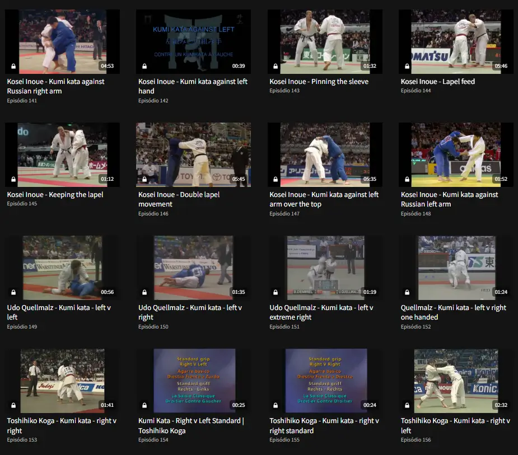518x455 pixels.
Task: Open left v right one handed thumbnail
Action: (456, 268)
